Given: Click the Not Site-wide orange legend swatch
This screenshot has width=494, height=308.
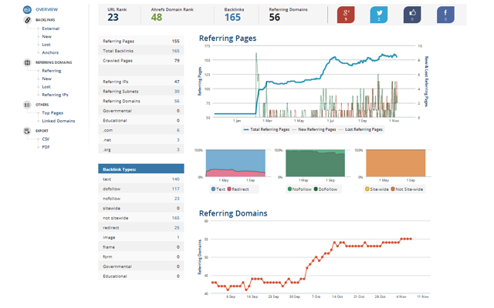Looking at the screenshot, I should pos(394,188).
